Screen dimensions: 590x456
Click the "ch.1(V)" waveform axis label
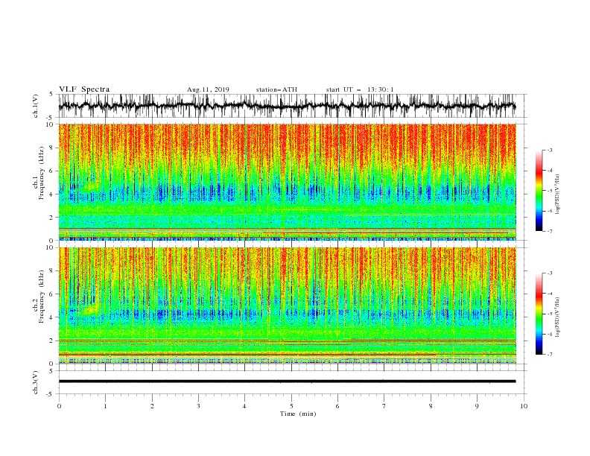[x=36, y=106]
